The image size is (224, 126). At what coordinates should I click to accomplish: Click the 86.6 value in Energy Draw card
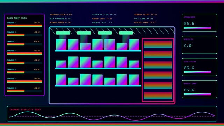189,90
